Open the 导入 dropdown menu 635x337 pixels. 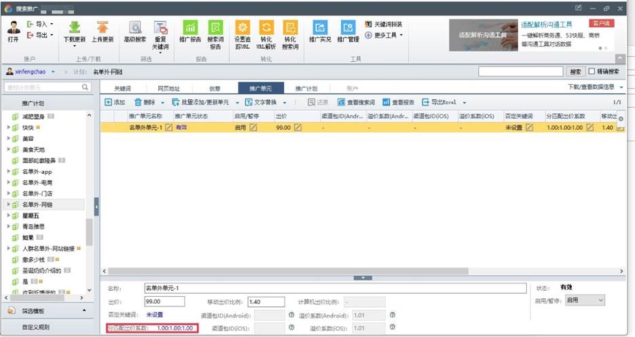(x=41, y=24)
